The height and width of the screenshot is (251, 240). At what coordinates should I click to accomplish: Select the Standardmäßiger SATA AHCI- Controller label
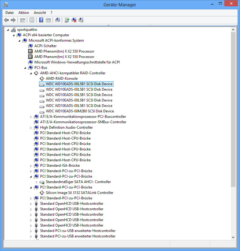click(x=78, y=182)
